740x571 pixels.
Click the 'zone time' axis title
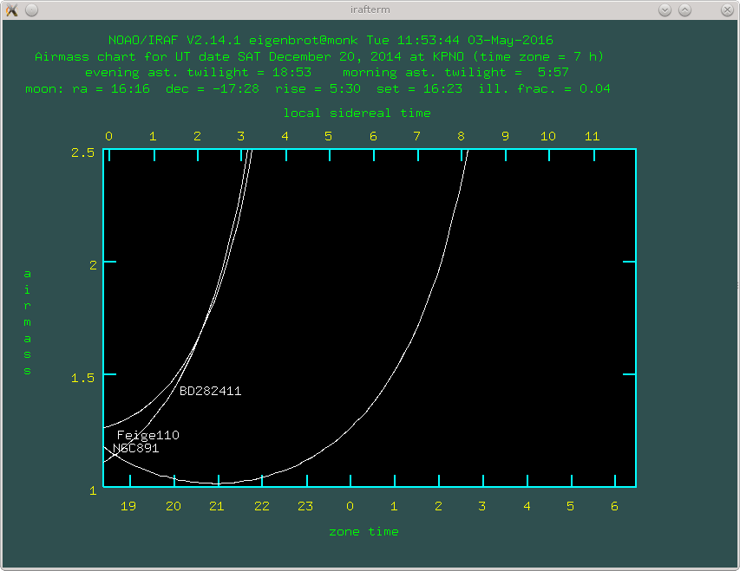pyautogui.click(x=363, y=531)
